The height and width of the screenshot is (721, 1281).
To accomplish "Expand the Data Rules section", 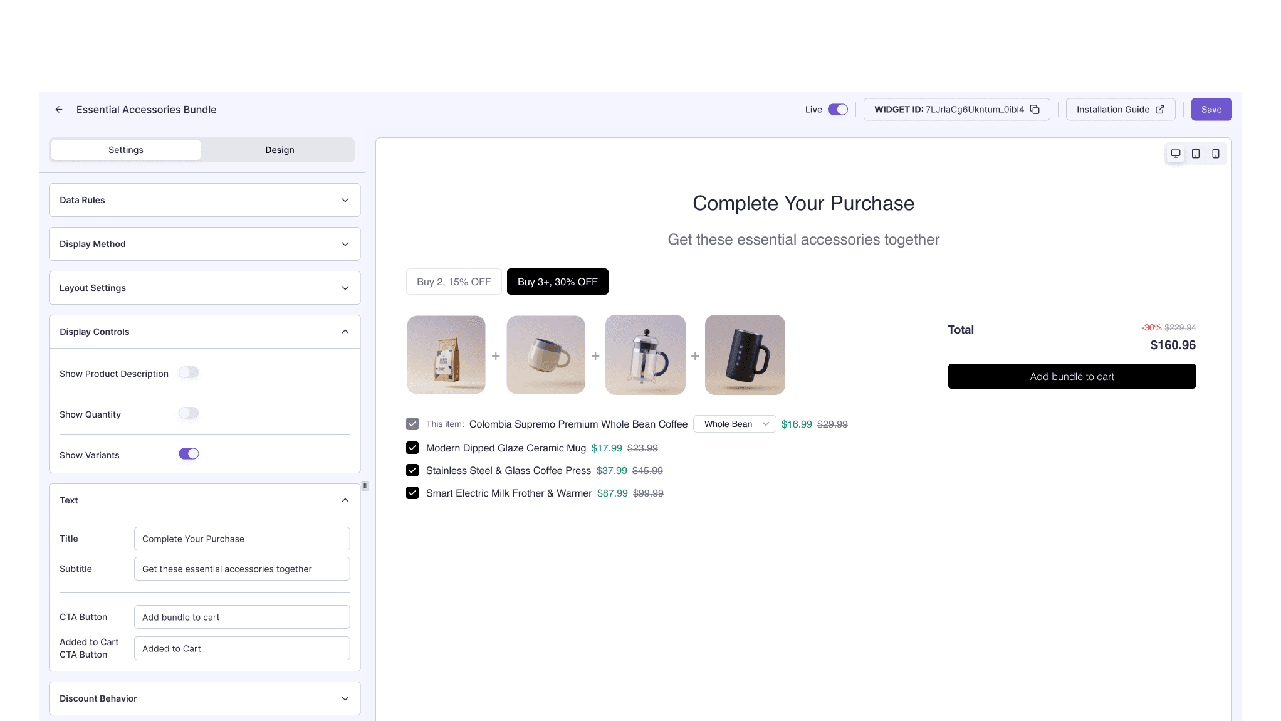I will tap(204, 200).
